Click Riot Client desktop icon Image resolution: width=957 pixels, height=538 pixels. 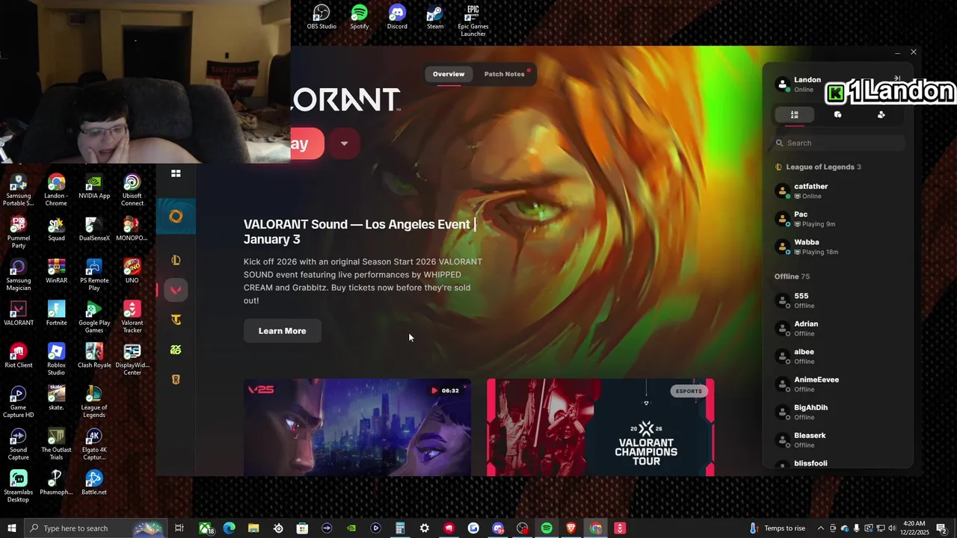19,356
